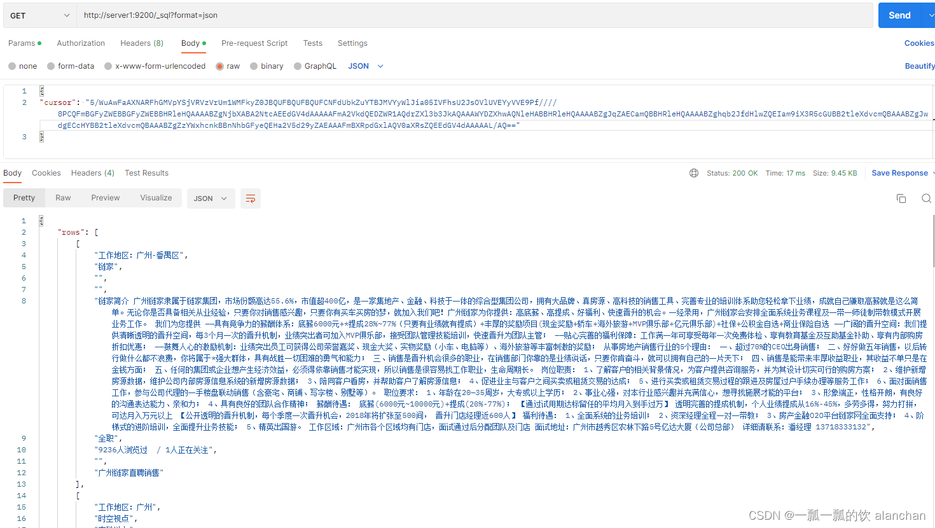
Task: Click the "工作地区: 广州-番禺区" response value
Action: pyautogui.click(x=139, y=255)
